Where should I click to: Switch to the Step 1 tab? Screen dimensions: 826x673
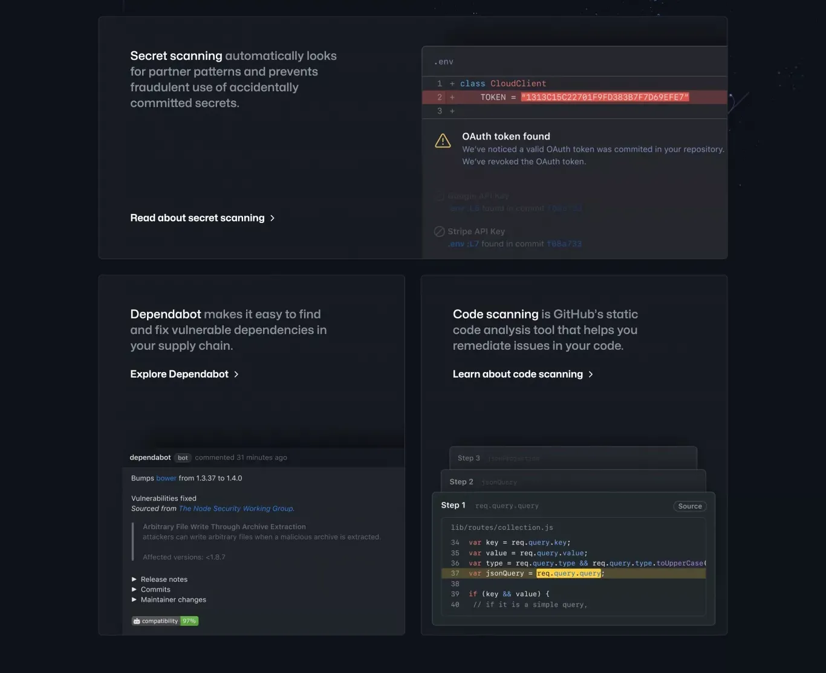click(454, 505)
